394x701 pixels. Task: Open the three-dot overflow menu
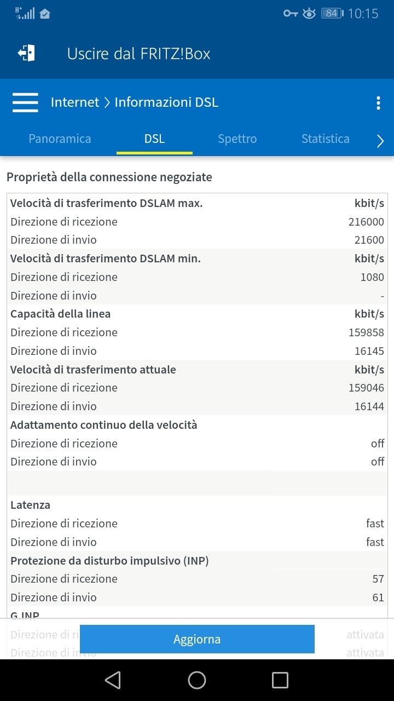click(378, 103)
